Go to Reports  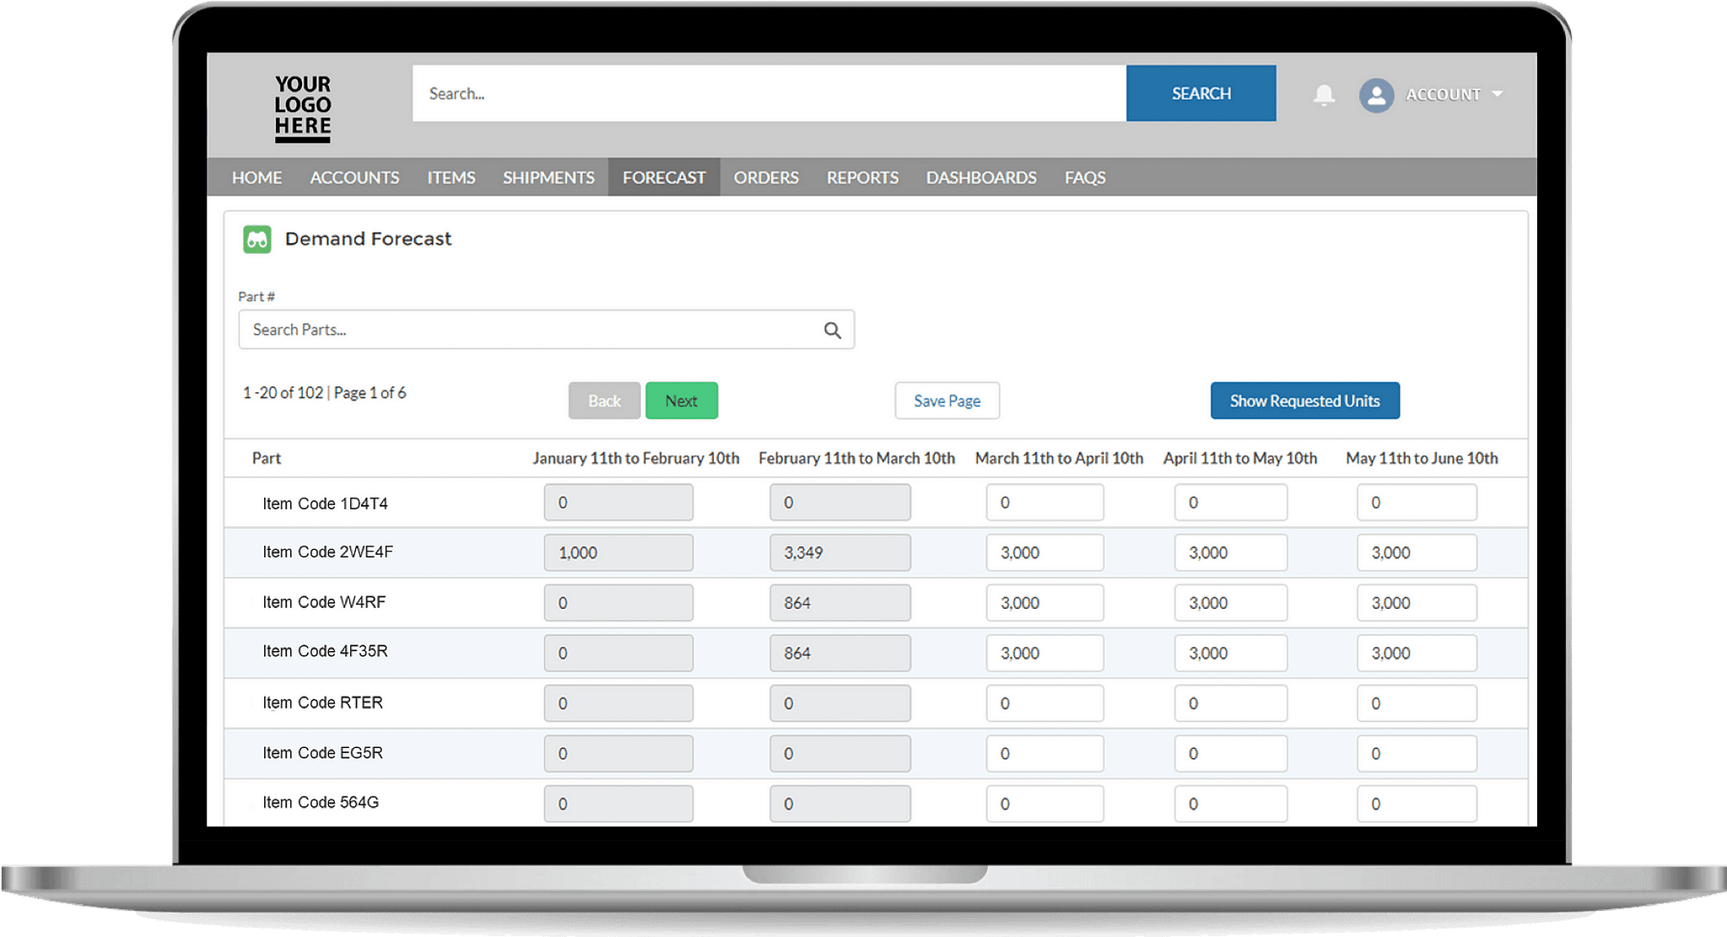pos(862,178)
